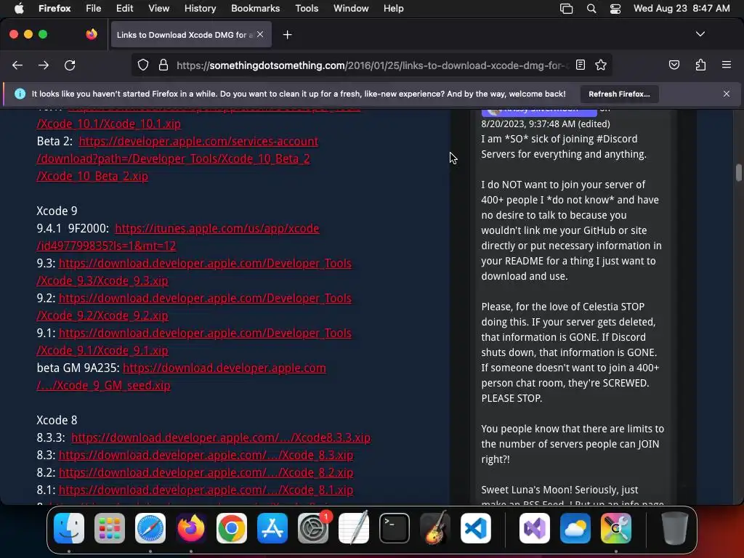Viewport: 744px width, 558px height.
Task: Click the address bar URL field
Action: pyautogui.click(x=371, y=65)
